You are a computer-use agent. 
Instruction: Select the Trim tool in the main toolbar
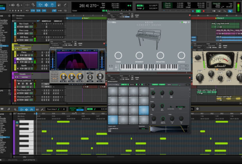(40, 5)
